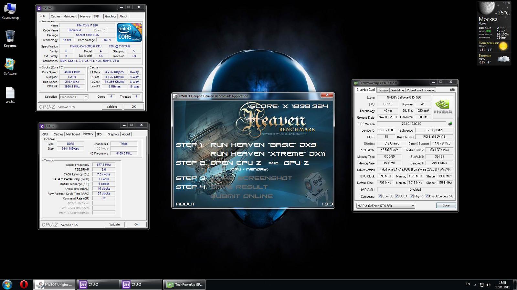Image resolution: width=517 pixels, height=290 pixels.
Task: Run Heaven "Basic" DX9 benchmark
Action: pyautogui.click(x=263, y=145)
